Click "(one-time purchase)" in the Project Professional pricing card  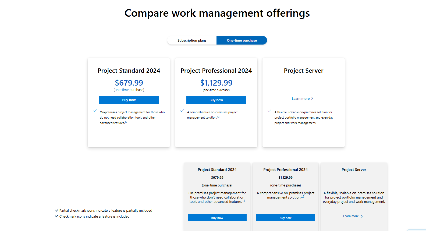(x=216, y=90)
